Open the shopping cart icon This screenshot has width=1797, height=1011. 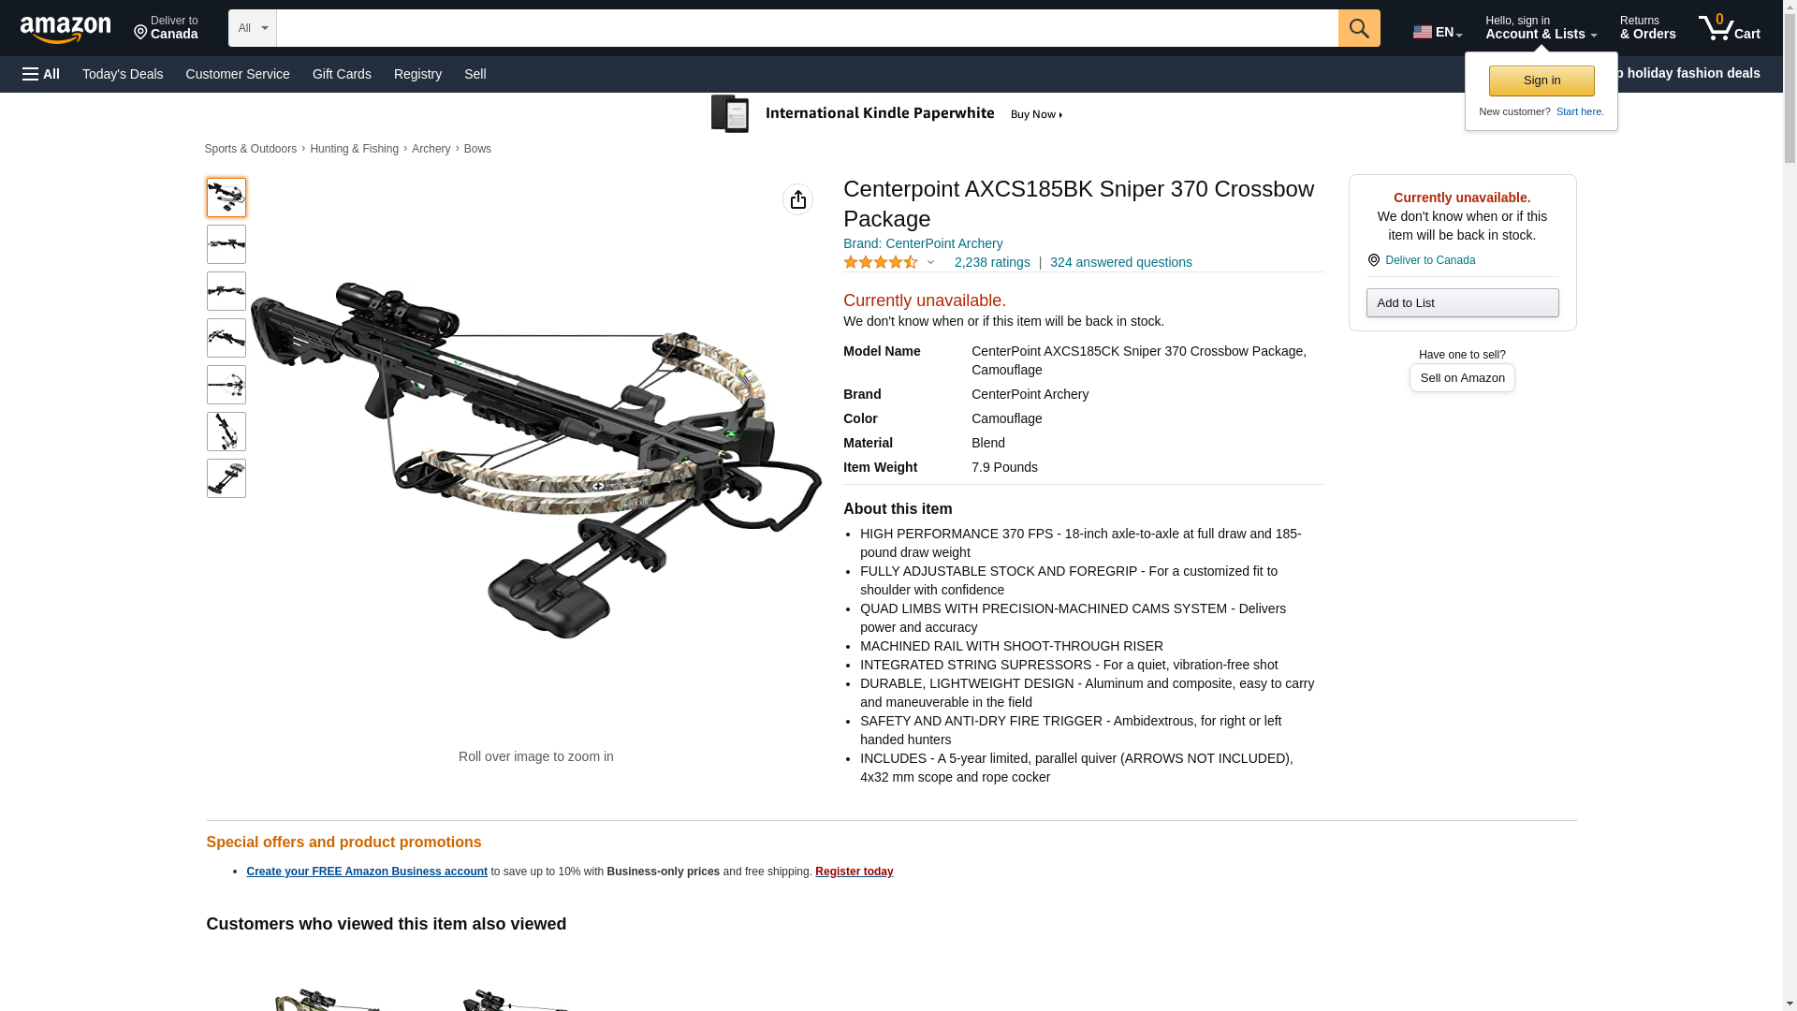pos(1729,28)
